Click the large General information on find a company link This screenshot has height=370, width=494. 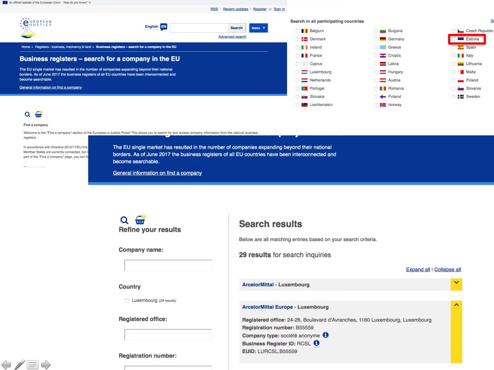157,173
